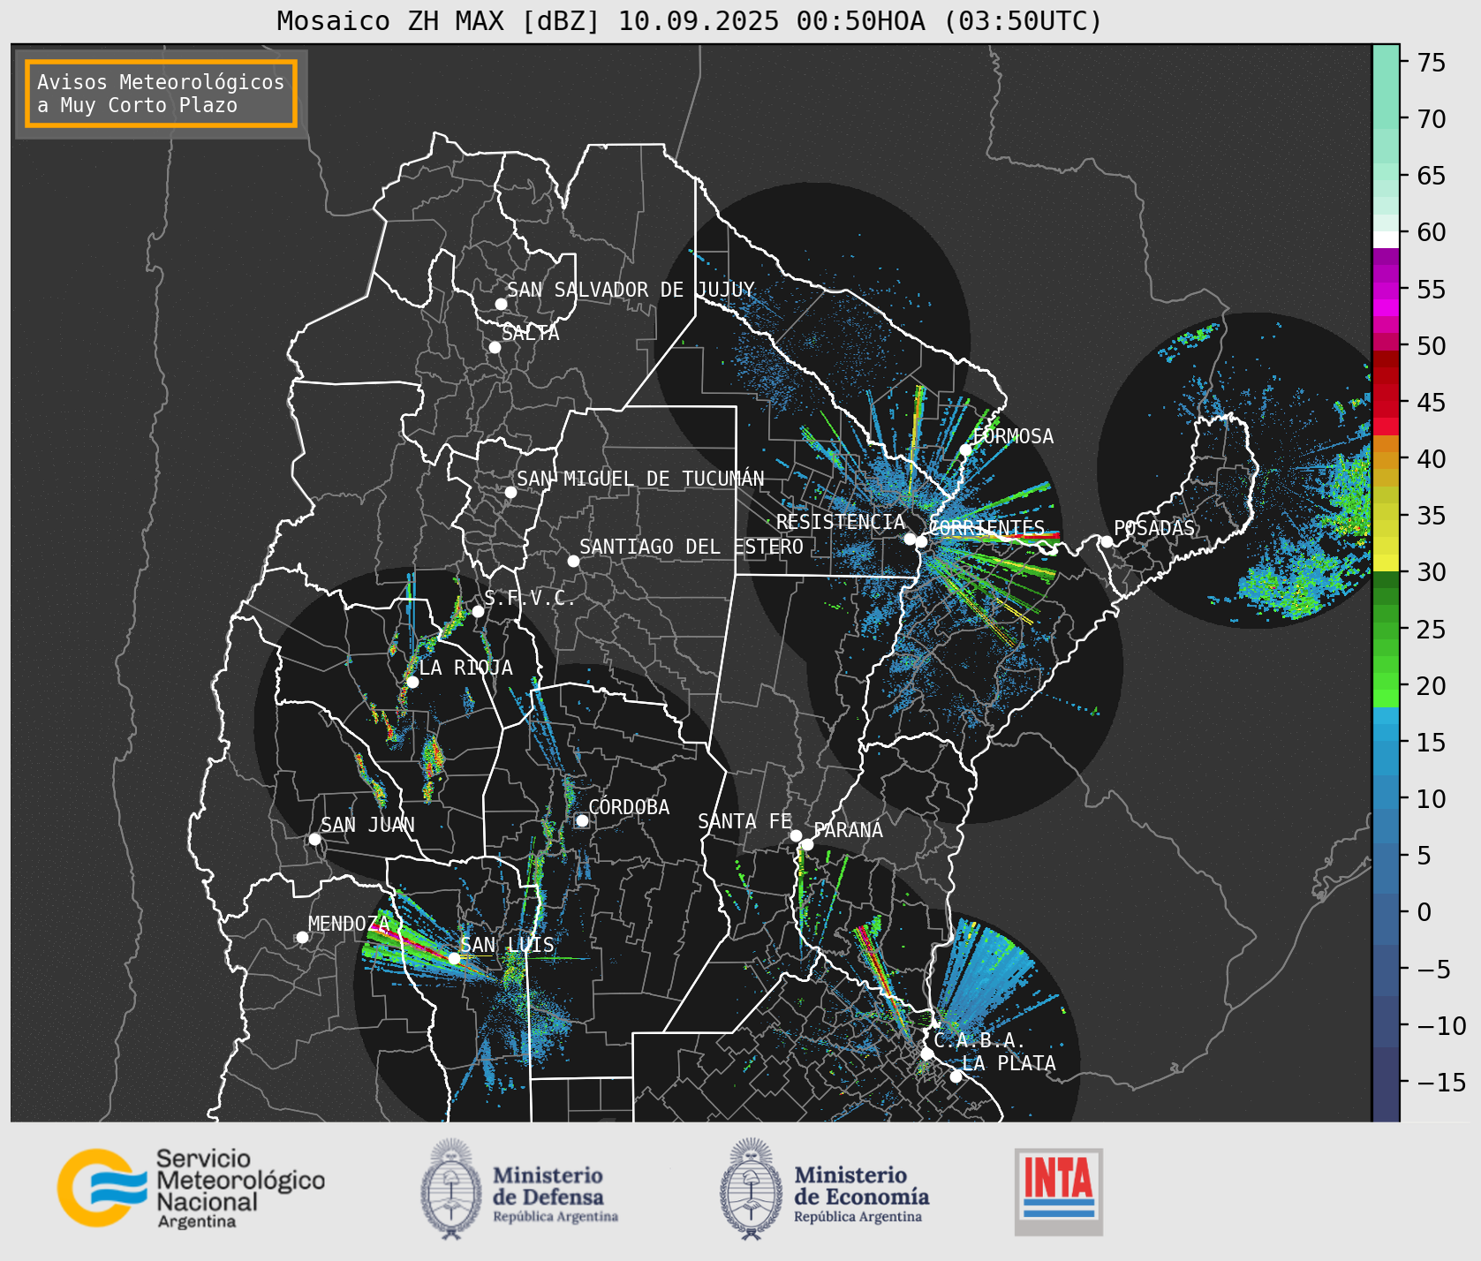Select the SAN SALVADOR DE JUJUY label
This screenshot has width=1481, height=1261.
tap(631, 290)
